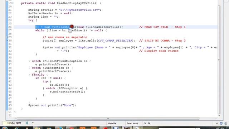Click the vertical scrollbar down arrow

point(219,115)
